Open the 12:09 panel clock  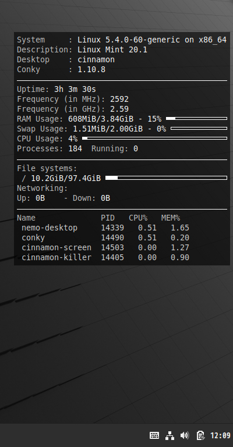pyautogui.click(x=220, y=435)
